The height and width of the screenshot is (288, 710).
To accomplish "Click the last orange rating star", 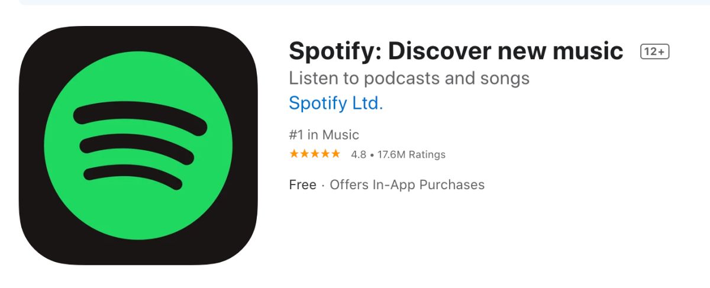I will [x=335, y=154].
